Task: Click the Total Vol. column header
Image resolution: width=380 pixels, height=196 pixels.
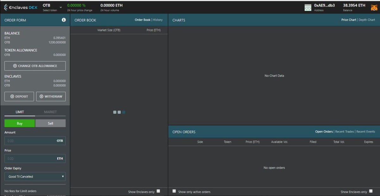Action: click(x=339, y=142)
